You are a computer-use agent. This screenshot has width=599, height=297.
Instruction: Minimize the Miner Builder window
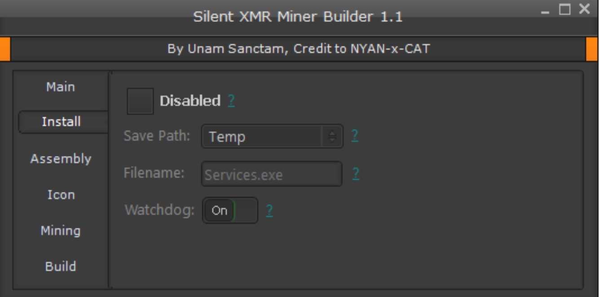click(546, 10)
